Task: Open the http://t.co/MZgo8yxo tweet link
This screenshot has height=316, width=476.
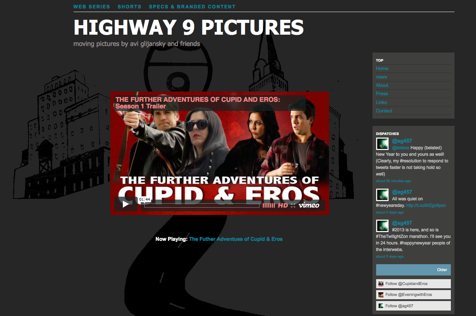Action: 425,205
